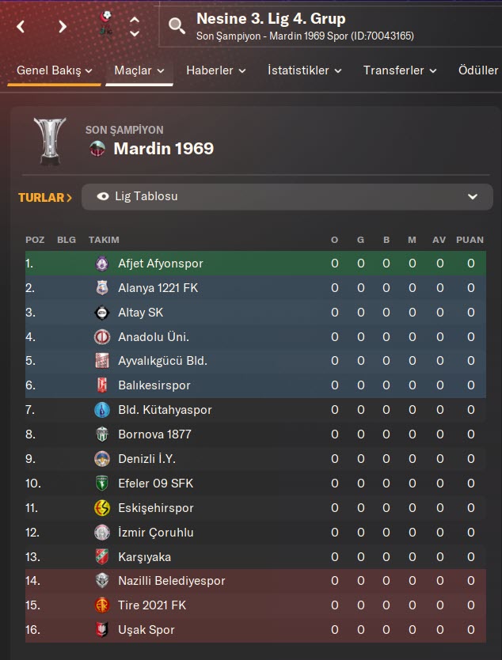Click the Karşıyaka club badge
502x660 pixels.
(x=102, y=556)
